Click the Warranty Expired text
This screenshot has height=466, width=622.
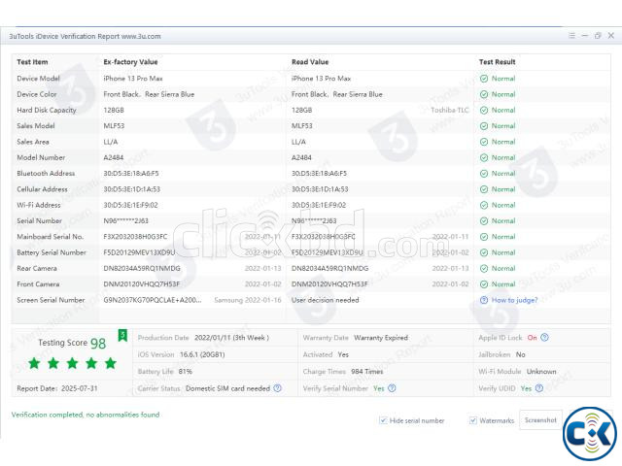[381, 338]
